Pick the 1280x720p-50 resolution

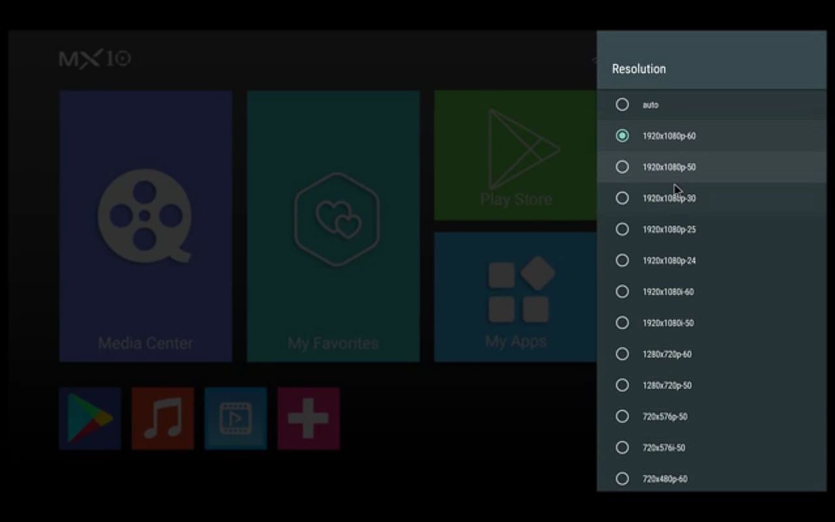point(711,386)
